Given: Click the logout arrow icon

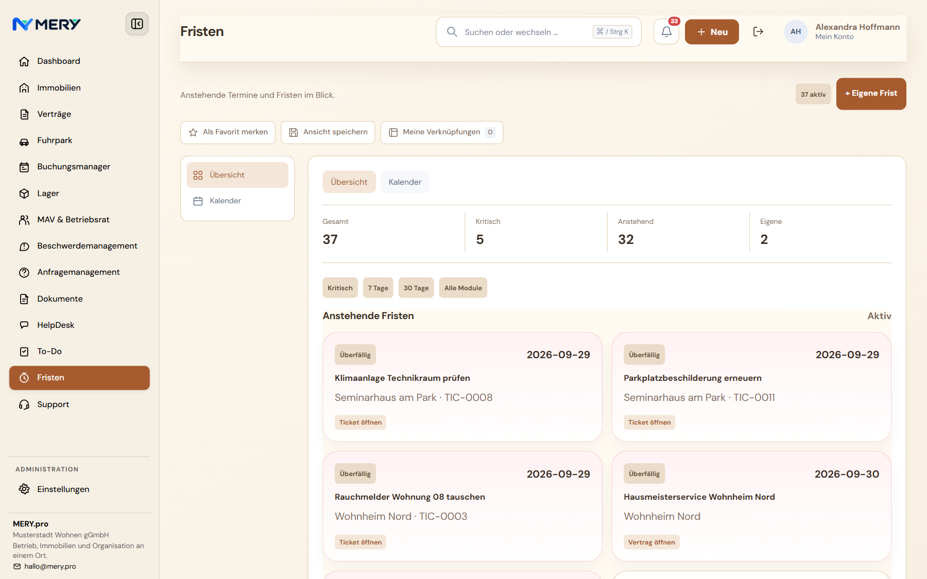Looking at the screenshot, I should tap(758, 32).
